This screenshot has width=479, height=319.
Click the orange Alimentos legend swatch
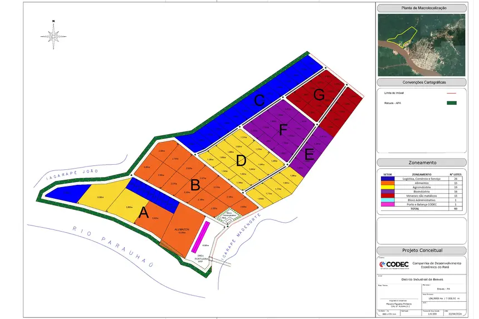tap(388, 183)
